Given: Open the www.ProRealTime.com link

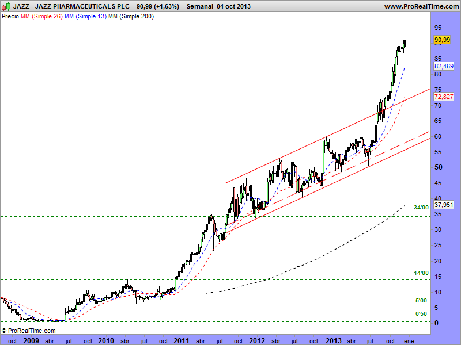Looking at the screenshot, I should pos(422,6).
